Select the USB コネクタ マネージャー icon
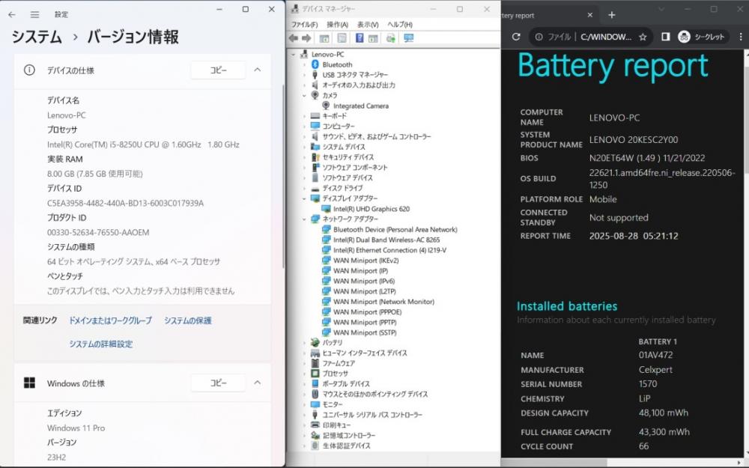 pyautogui.click(x=315, y=75)
